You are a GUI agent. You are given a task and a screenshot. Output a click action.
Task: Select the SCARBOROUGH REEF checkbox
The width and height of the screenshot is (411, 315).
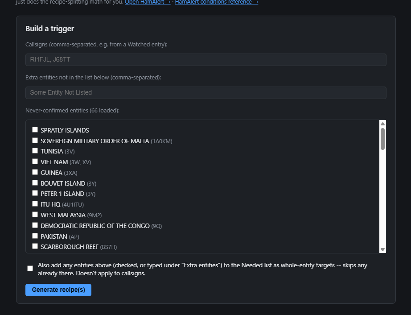click(x=35, y=246)
